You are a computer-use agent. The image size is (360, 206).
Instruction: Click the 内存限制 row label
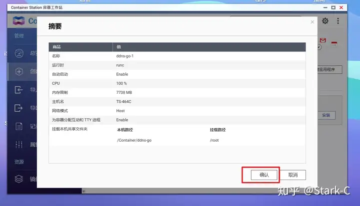point(60,93)
